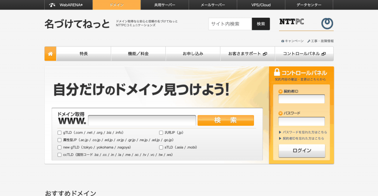Check the ccTLD 国別コード checkbox
The image size is (378, 196).
click(59, 155)
